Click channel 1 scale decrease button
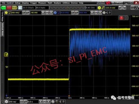This screenshot has width=139, height=104. [x=27, y=13]
